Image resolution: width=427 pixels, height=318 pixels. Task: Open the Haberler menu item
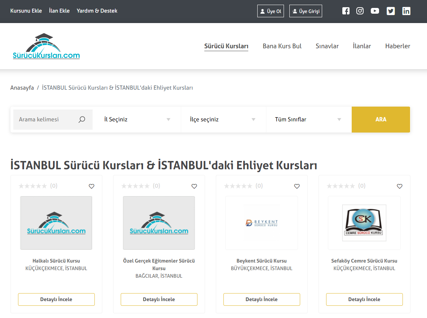point(397,46)
